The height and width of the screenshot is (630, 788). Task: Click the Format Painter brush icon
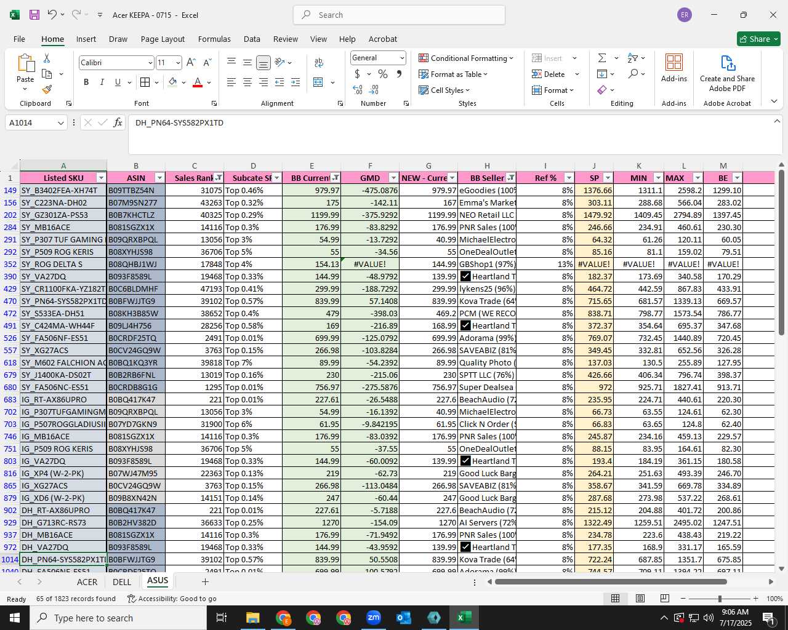point(47,89)
